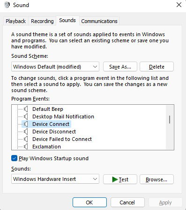Open the Sound Scheme dropdown
The height and width of the screenshot is (210, 186).
click(x=55, y=67)
